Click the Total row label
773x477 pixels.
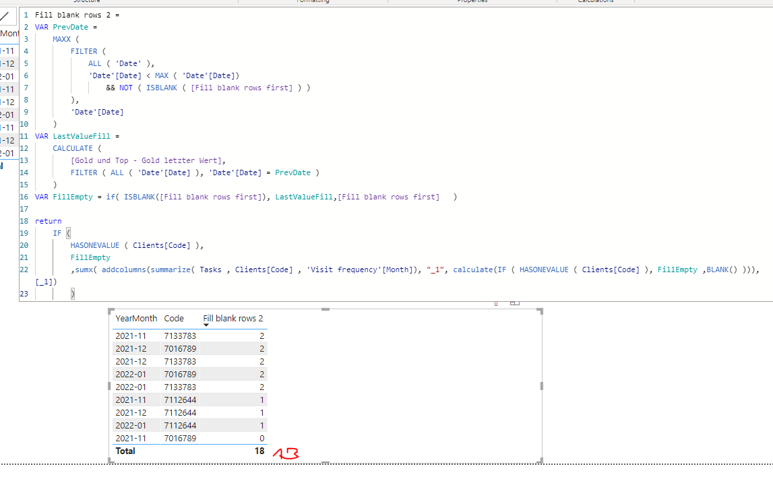pos(125,451)
